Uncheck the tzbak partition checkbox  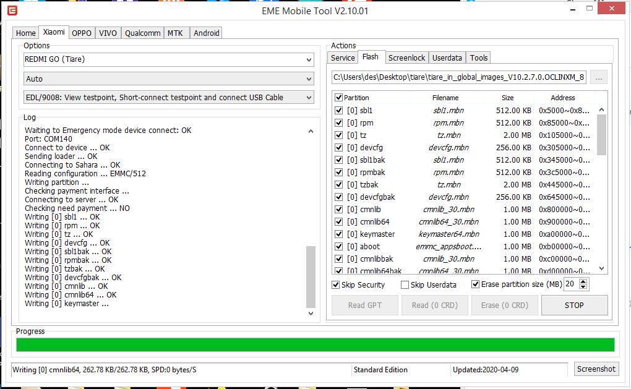(338, 185)
